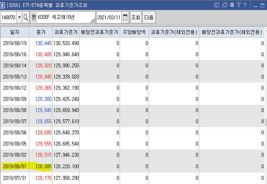Click tax base value 129,946.640
This screenshot has height=184, width=267.
pos(66,54)
